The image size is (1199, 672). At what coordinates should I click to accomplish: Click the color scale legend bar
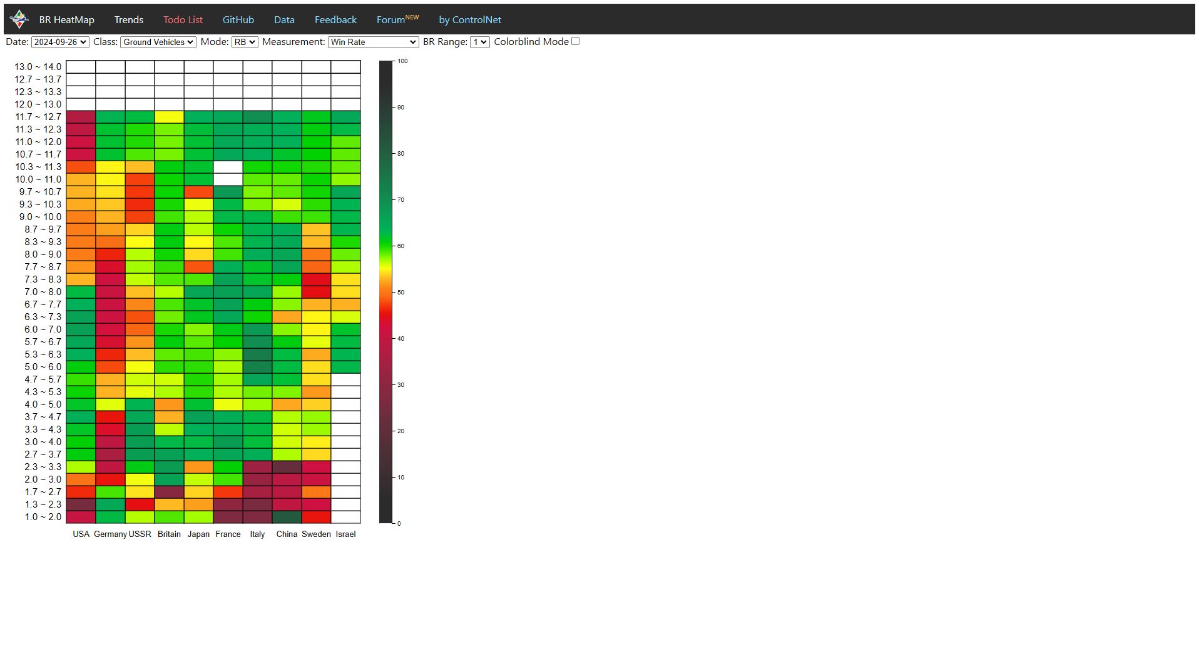(385, 292)
